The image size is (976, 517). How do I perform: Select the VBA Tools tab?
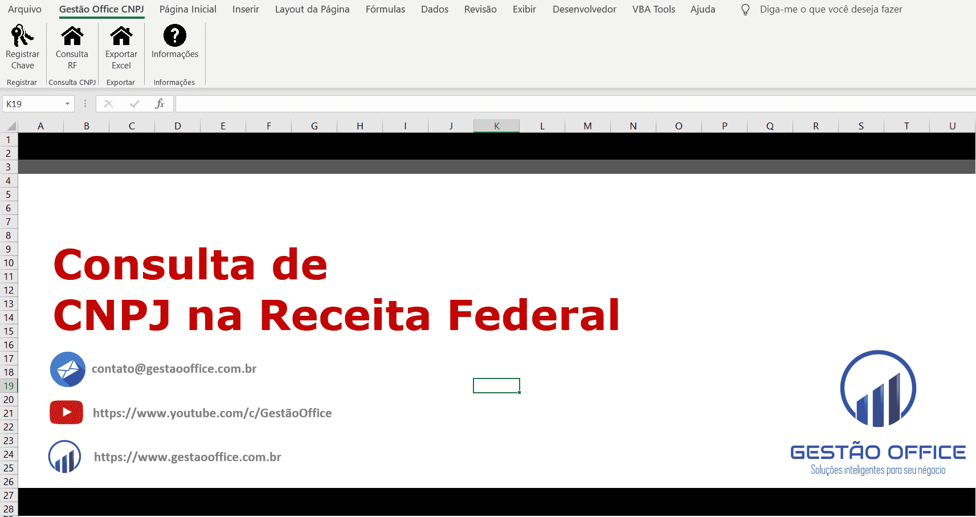[653, 10]
